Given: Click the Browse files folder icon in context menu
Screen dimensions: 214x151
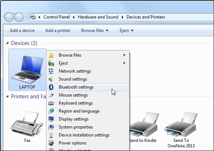Looking at the screenshot, I should tap(51, 55).
